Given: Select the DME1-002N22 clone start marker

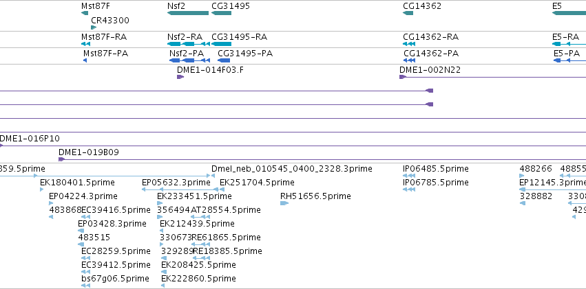Looking at the screenshot, I should click(x=403, y=77).
